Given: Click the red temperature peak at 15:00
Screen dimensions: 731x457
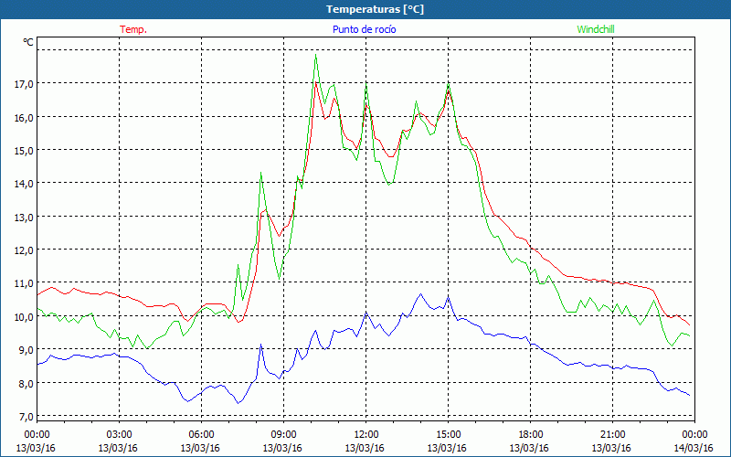Looking at the screenshot, I should pyautogui.click(x=448, y=91).
